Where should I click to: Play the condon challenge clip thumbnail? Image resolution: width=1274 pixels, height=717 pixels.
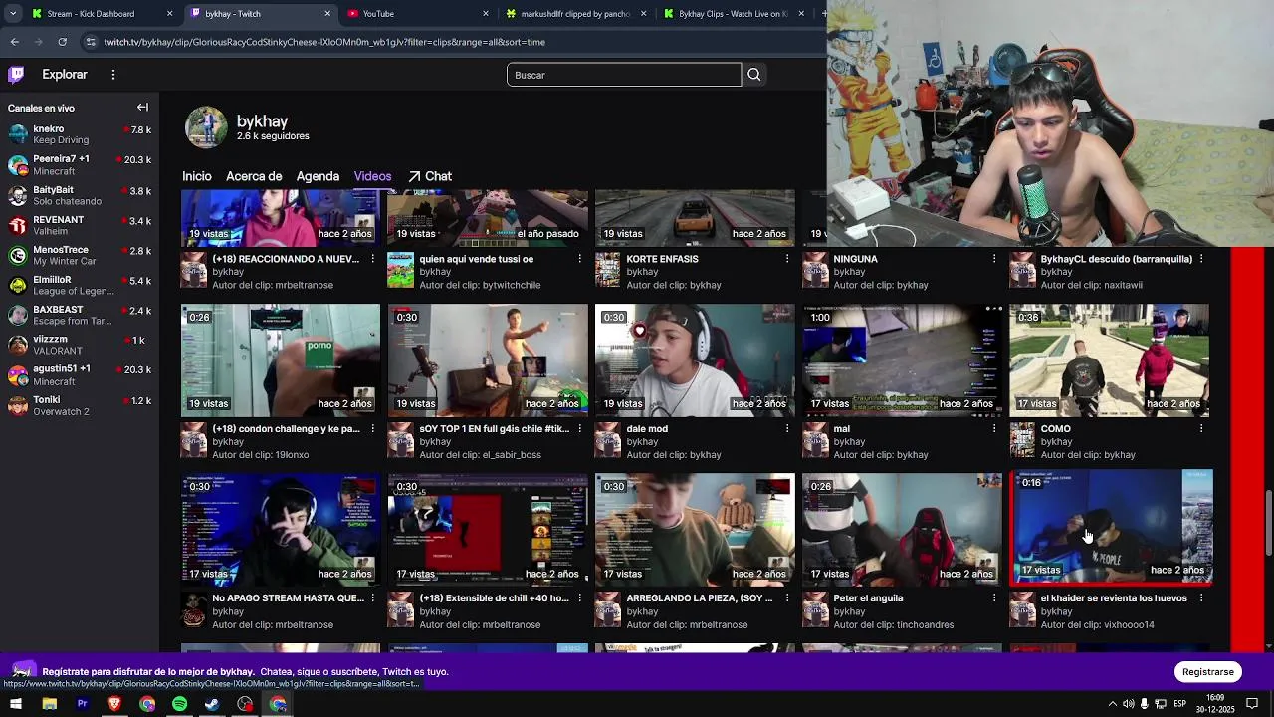click(281, 360)
